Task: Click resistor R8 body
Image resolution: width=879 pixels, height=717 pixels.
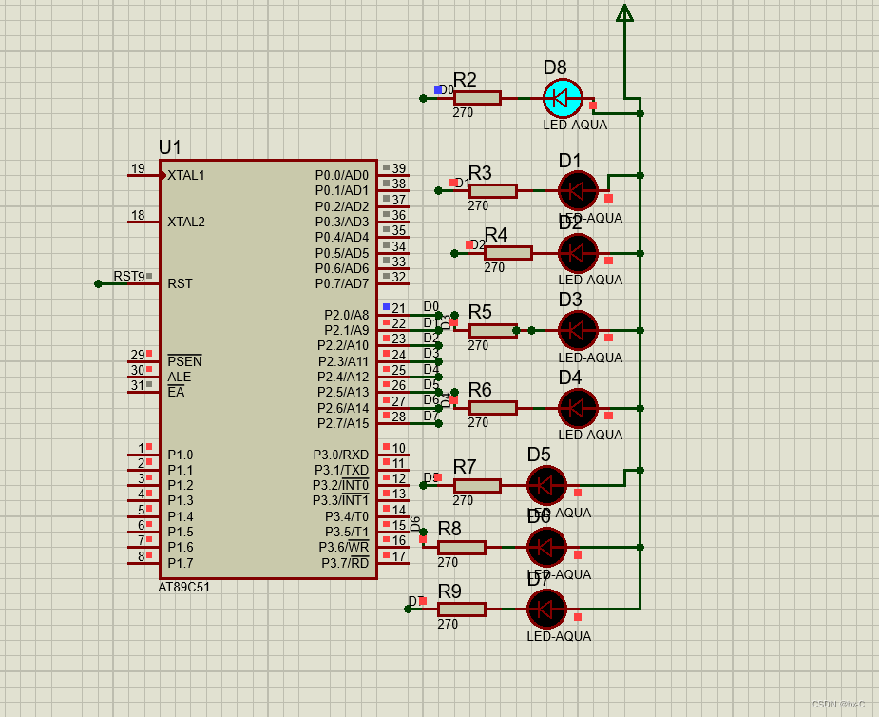Action: (462, 547)
